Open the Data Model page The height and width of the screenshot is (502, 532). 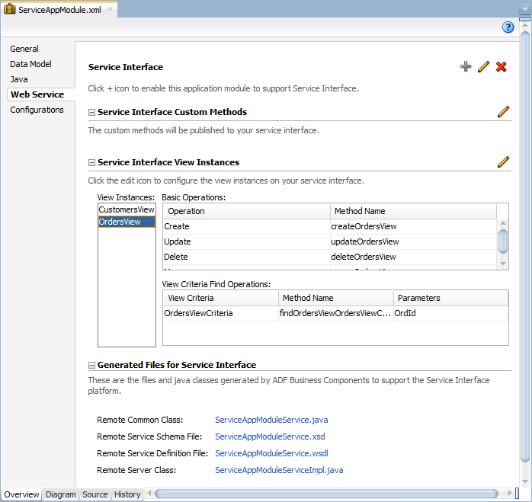click(31, 64)
